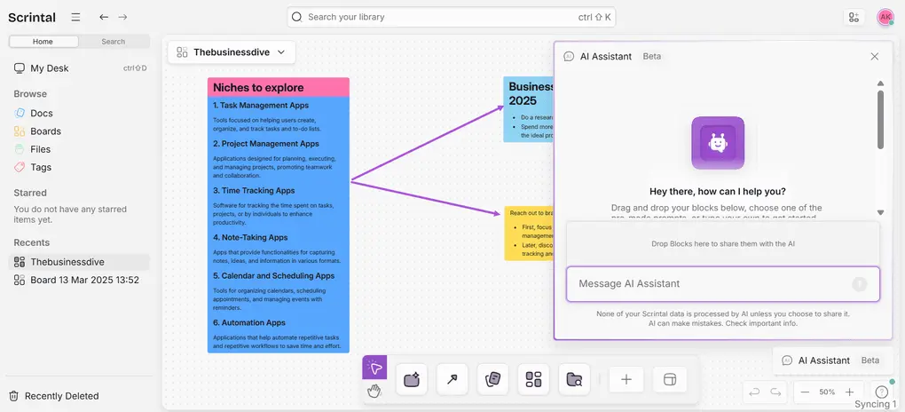Open the docs cards tool
The height and width of the screenshot is (412, 905).
(x=493, y=380)
